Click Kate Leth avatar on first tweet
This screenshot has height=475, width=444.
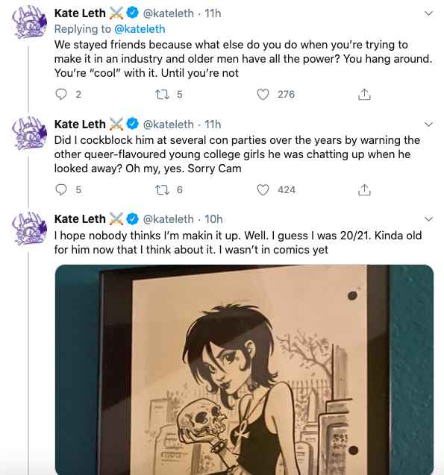[x=29, y=23]
